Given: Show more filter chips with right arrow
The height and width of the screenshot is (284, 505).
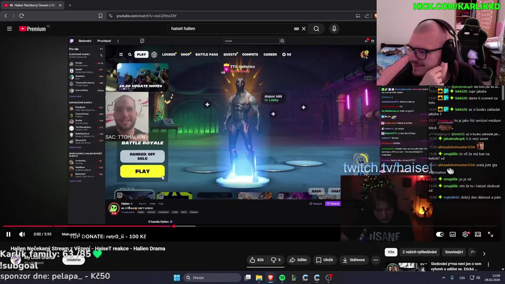Looking at the screenshot, I should click(484, 253).
